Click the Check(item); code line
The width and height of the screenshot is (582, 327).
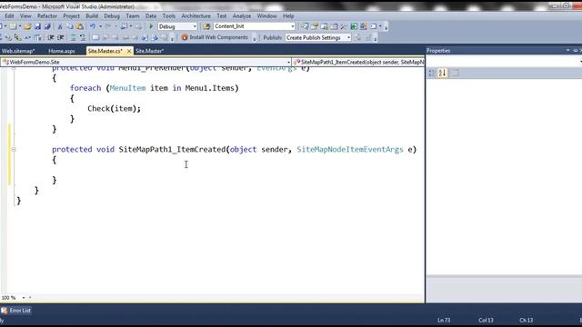[x=115, y=109]
